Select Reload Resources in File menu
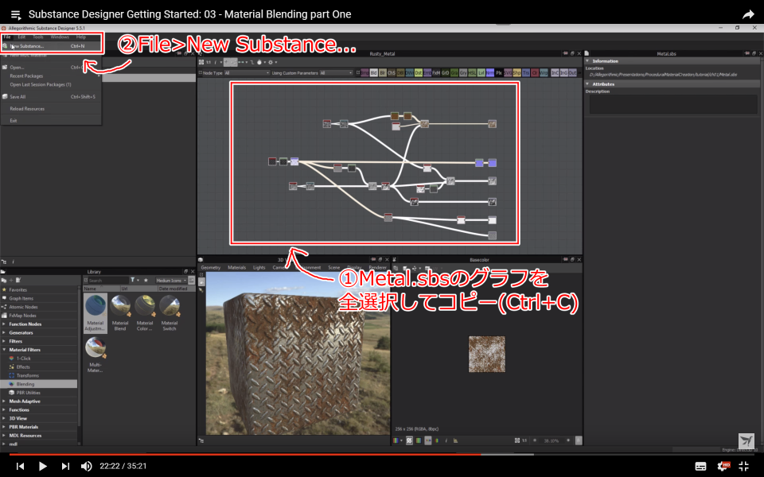Screen dimensions: 764x477 click(x=51, y=109)
